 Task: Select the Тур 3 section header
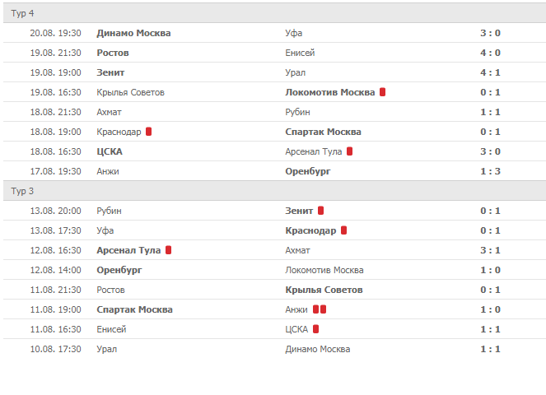22,192
